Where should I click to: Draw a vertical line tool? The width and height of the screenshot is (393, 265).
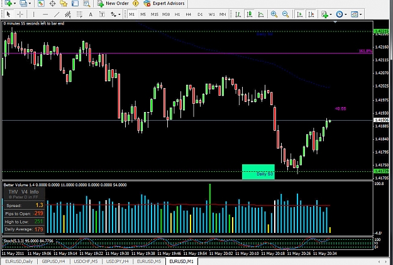[x=33, y=14]
